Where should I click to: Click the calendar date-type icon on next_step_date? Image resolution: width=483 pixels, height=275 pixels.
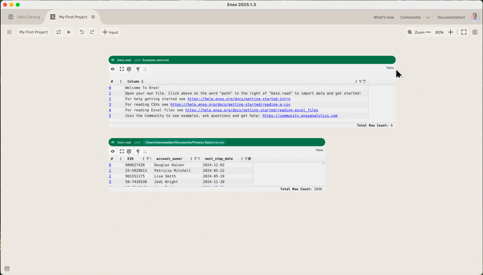[249, 158]
